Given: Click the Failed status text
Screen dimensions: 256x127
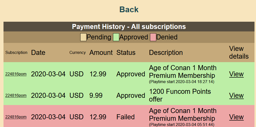Looking at the screenshot, I should [125, 117].
